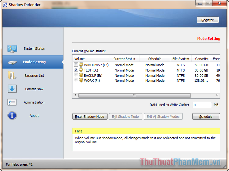Viewport: 229px width, 171px height.
Task: Select the WORK (F:) volume name
Action: click(x=92, y=80)
